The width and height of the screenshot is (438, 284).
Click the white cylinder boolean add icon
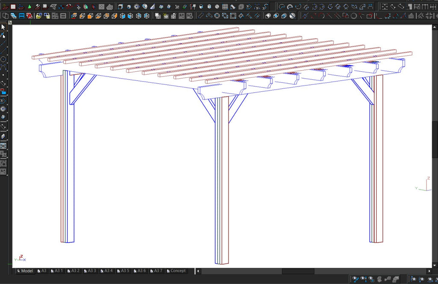268,16
